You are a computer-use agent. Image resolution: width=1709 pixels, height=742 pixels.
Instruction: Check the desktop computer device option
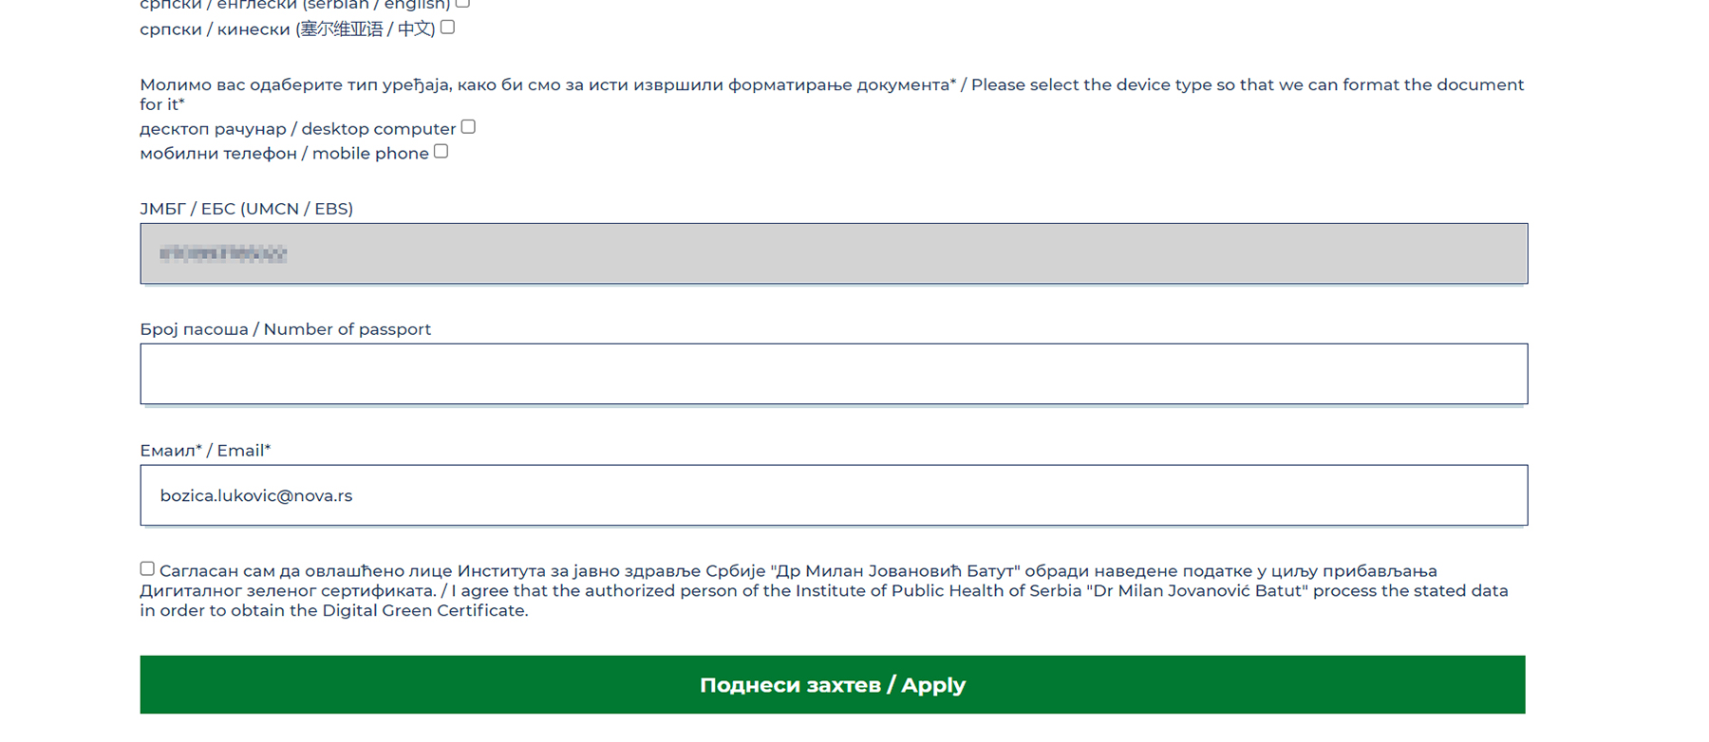468,127
